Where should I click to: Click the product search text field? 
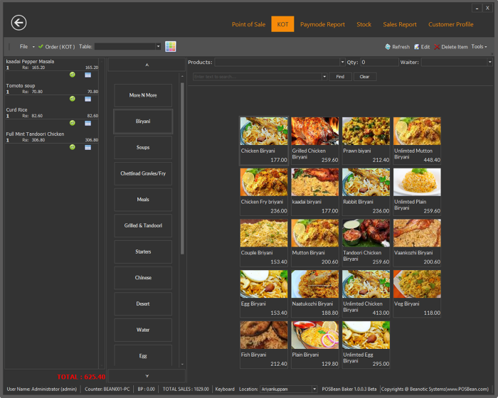[258, 77]
